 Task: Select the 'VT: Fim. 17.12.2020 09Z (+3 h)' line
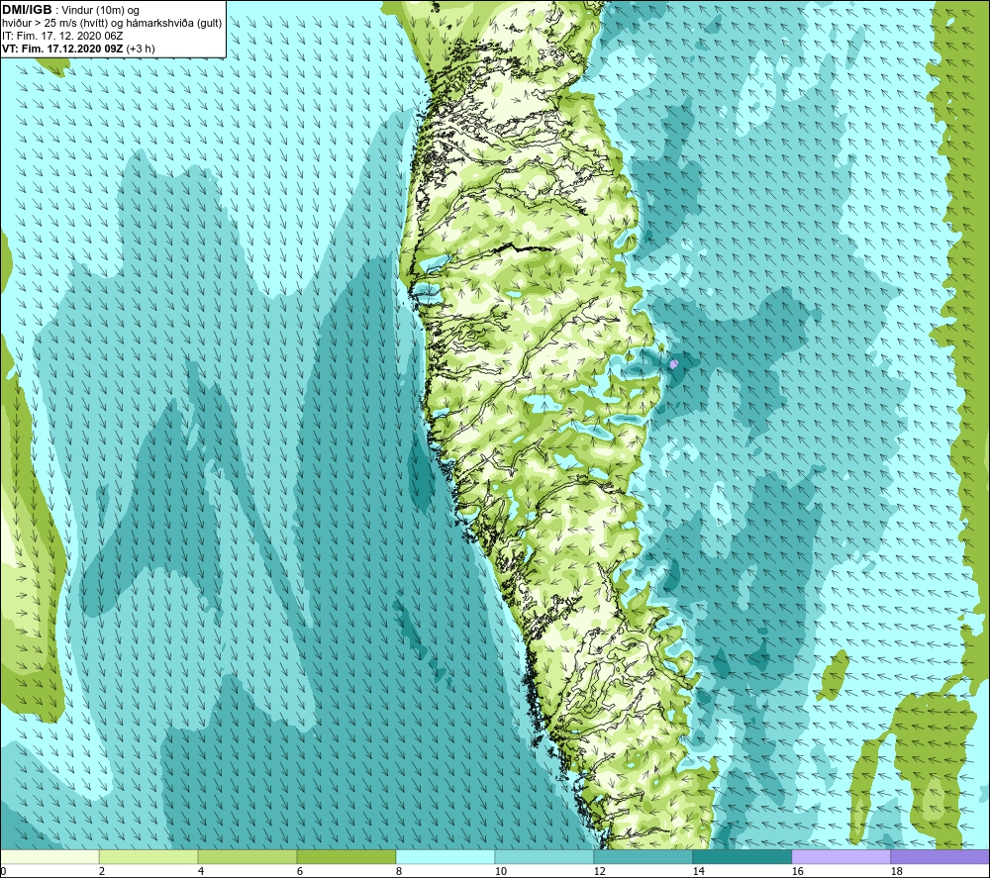(x=78, y=49)
